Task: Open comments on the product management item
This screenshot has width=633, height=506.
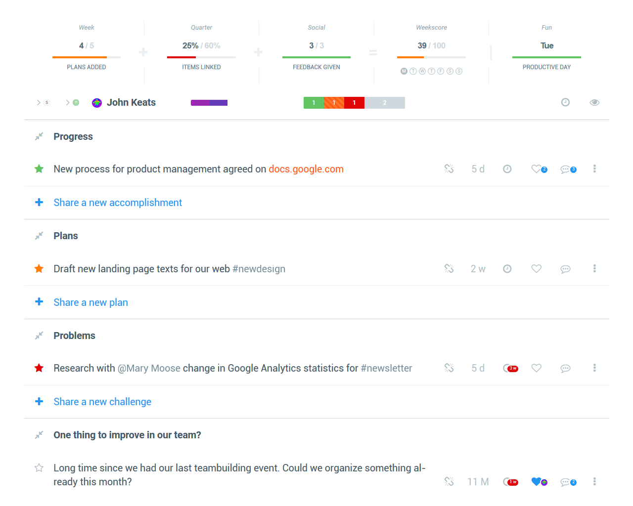Action: [x=567, y=169]
